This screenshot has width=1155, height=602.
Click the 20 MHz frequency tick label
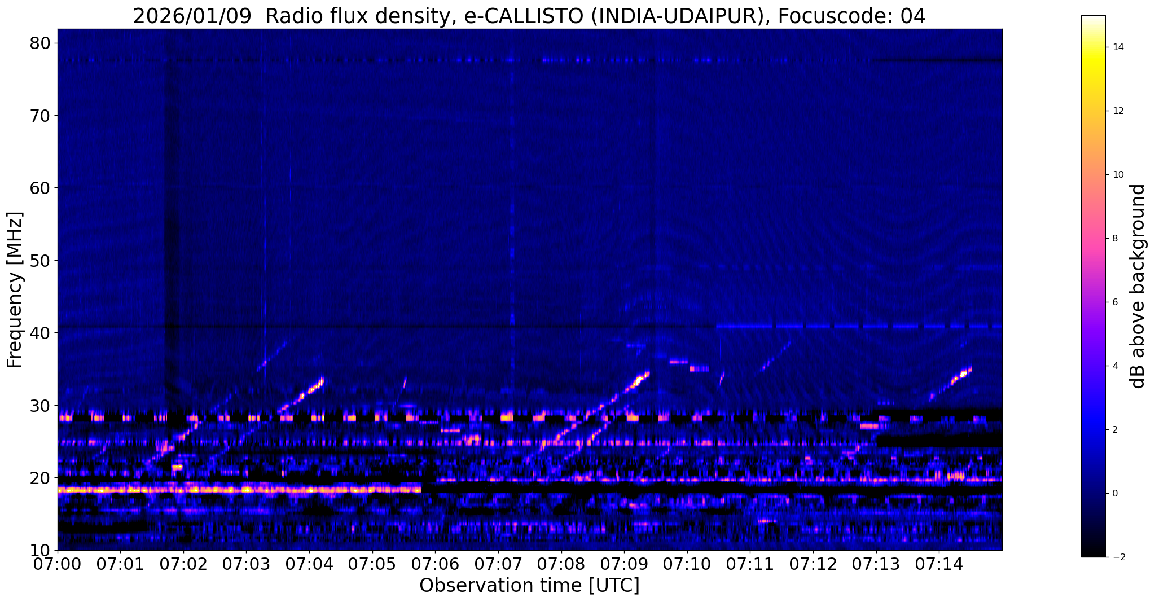[40, 478]
